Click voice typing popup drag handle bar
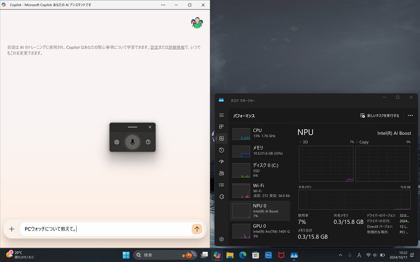Screen dimensions: 420x262 (x=132, y=127)
